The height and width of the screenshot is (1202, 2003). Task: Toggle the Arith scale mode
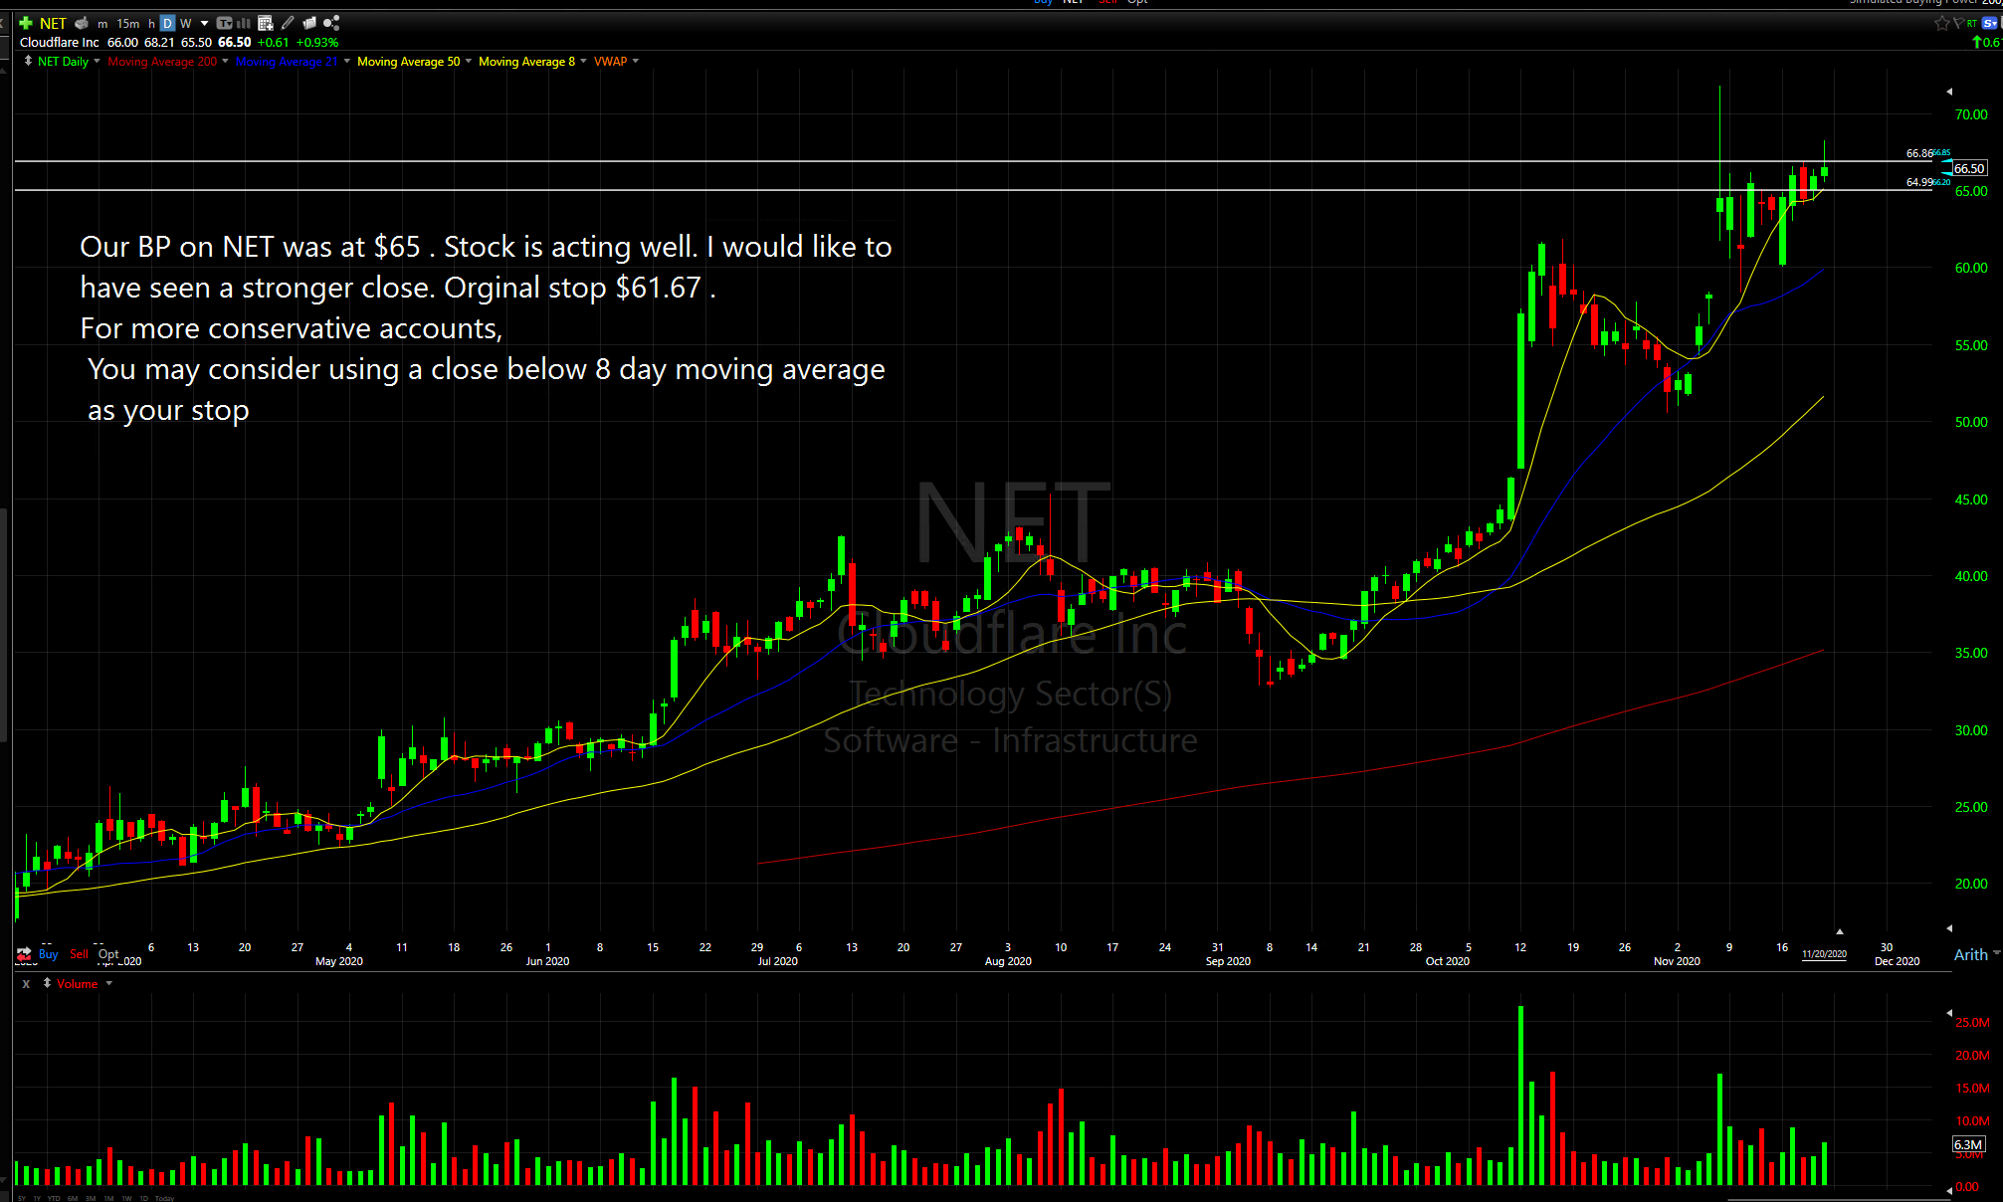click(1970, 954)
